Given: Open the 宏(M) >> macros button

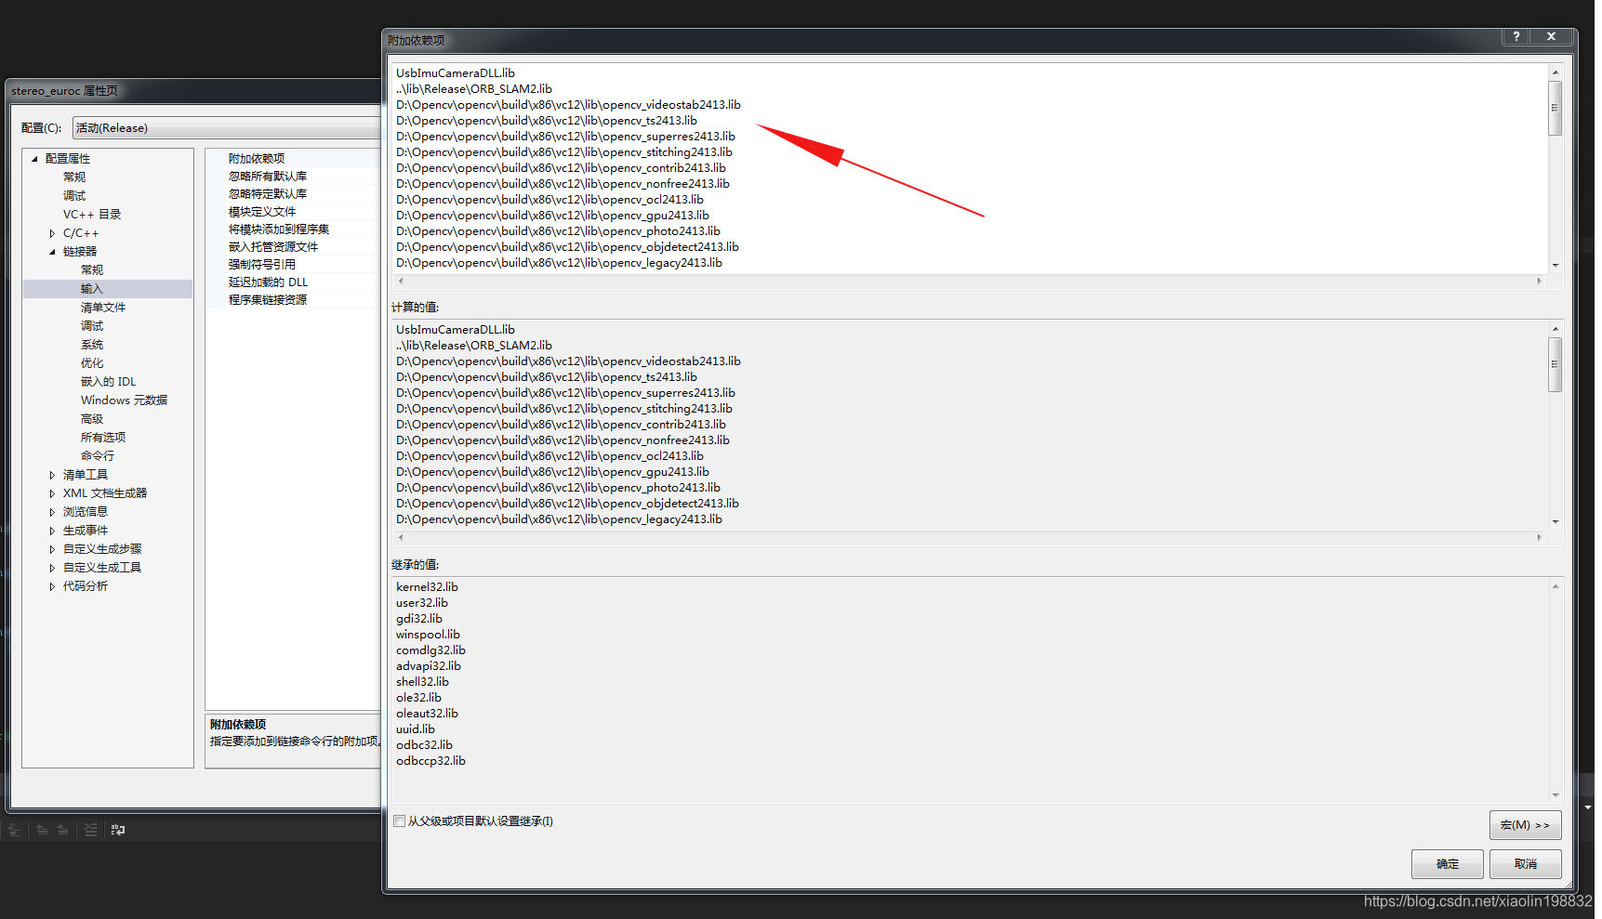Looking at the screenshot, I should coord(1525,825).
